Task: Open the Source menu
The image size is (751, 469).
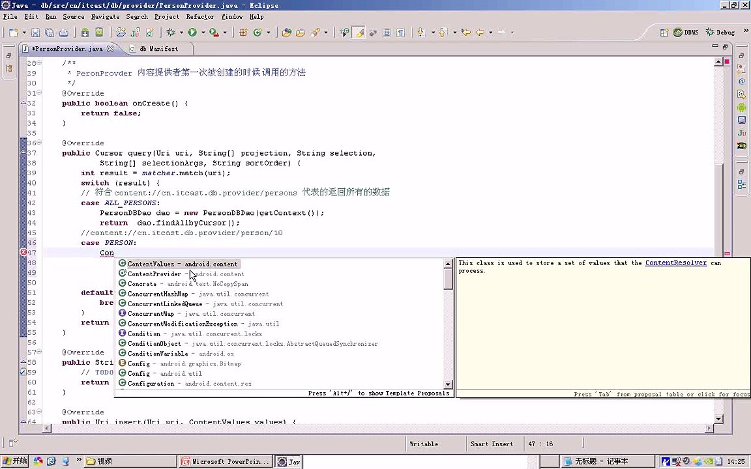Action: click(x=73, y=17)
